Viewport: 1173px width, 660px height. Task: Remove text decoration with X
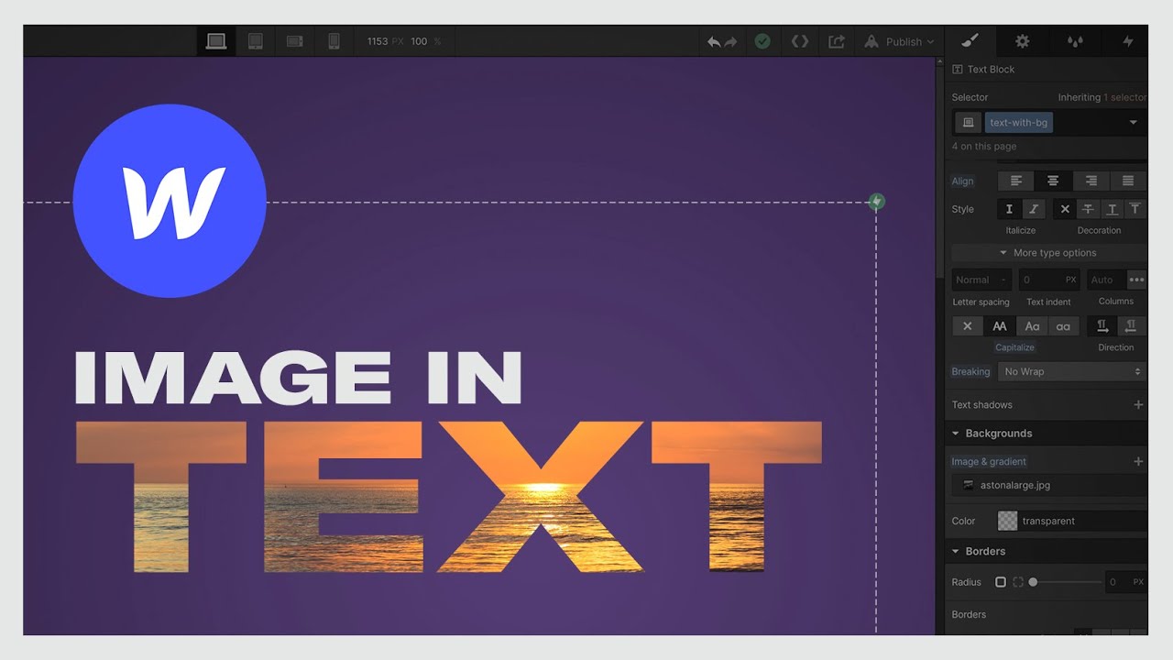1065,209
